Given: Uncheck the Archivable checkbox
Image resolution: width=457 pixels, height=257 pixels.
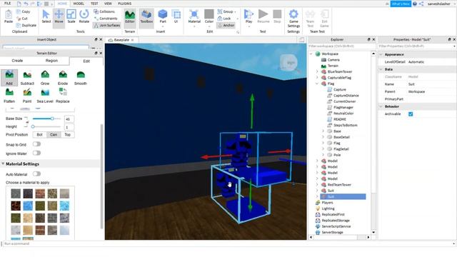Looking at the screenshot, I should pyautogui.click(x=411, y=114).
